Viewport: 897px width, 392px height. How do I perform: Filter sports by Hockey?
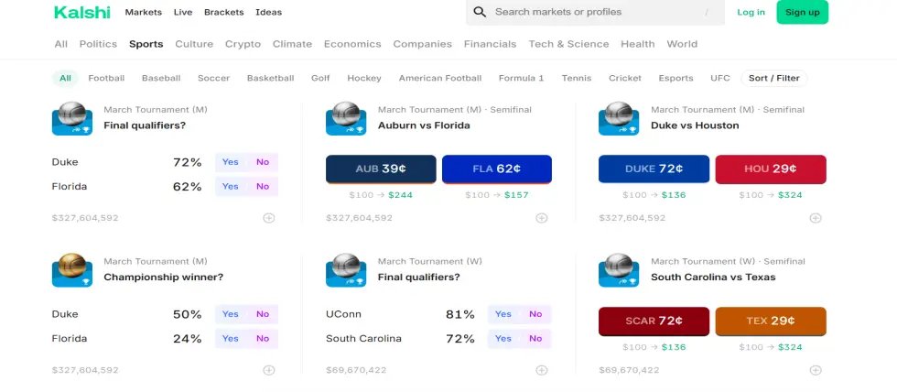point(364,79)
